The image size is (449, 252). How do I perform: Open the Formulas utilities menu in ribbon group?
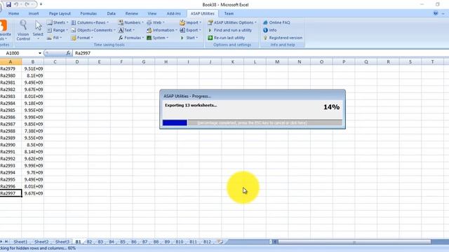pos(131,38)
